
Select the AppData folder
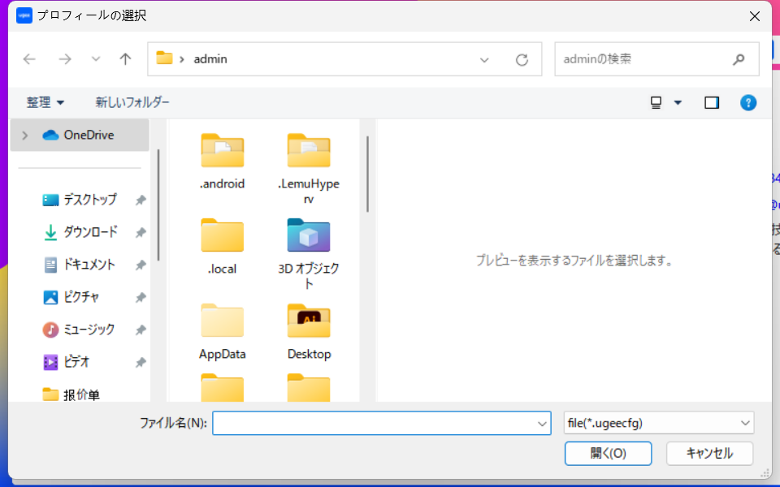point(222,322)
